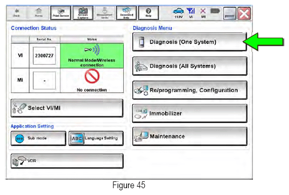Click the Application Setting heading
The image size is (289, 195).
(x=32, y=127)
